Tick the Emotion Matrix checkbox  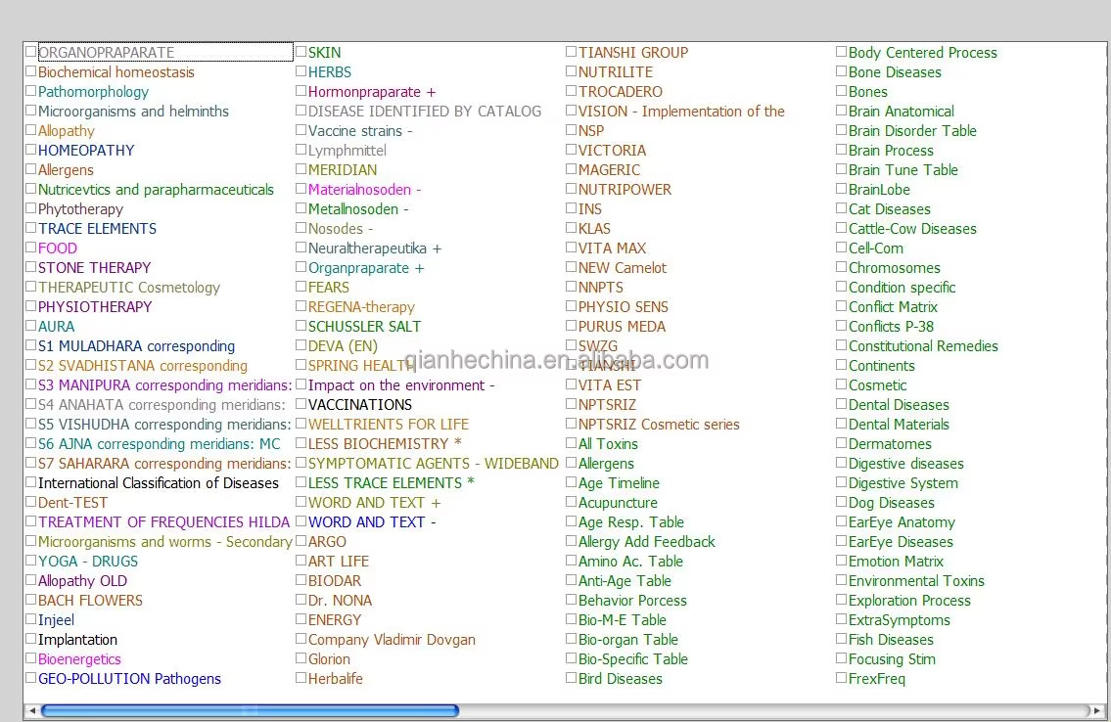[841, 561]
